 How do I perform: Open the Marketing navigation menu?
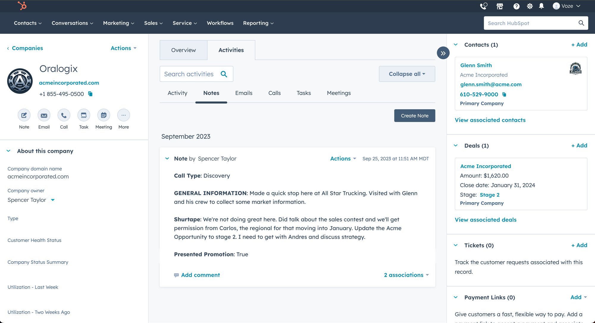(119, 23)
